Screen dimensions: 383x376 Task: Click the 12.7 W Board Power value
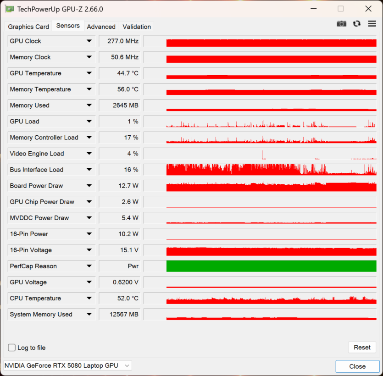[x=120, y=186]
